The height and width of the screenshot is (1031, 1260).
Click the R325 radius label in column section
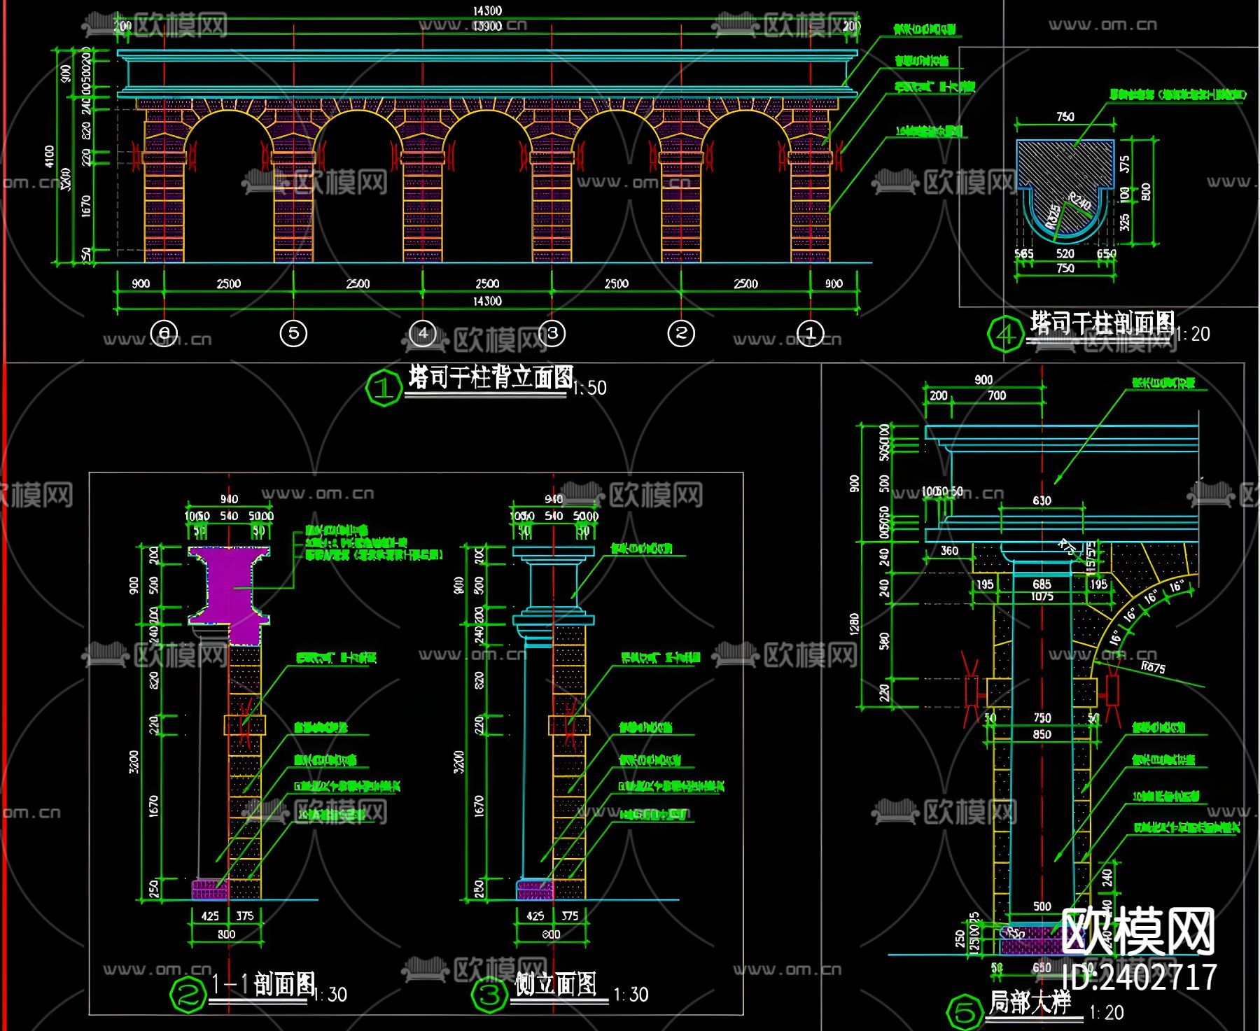1053,216
